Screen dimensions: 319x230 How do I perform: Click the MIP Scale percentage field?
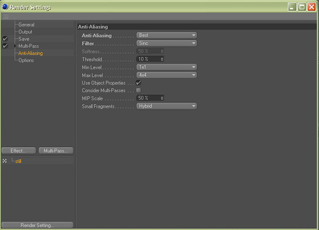[148, 98]
